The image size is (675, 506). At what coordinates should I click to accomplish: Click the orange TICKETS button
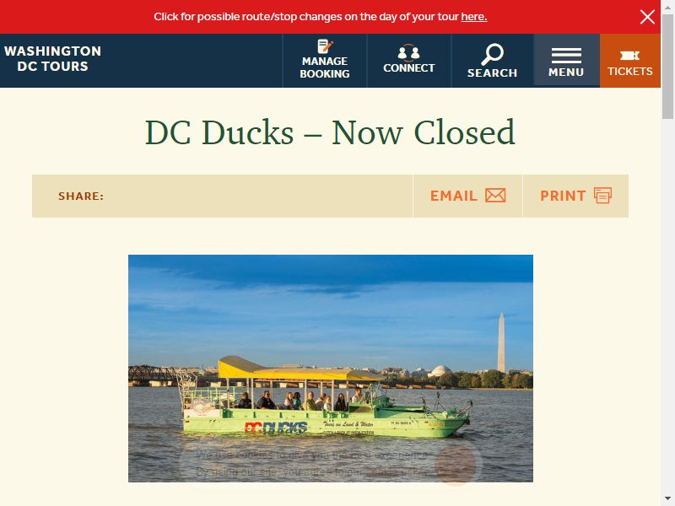629,61
